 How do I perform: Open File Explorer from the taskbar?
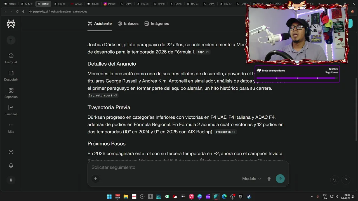[x=126, y=197]
